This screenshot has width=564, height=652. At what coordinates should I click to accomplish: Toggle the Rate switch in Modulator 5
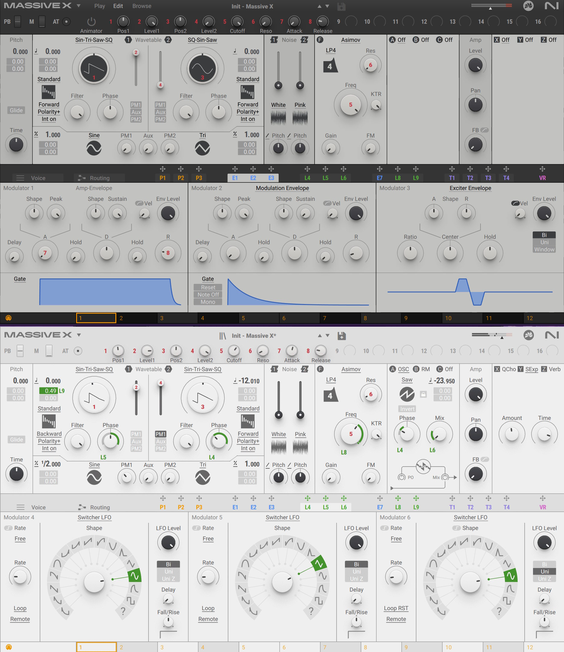click(x=196, y=528)
